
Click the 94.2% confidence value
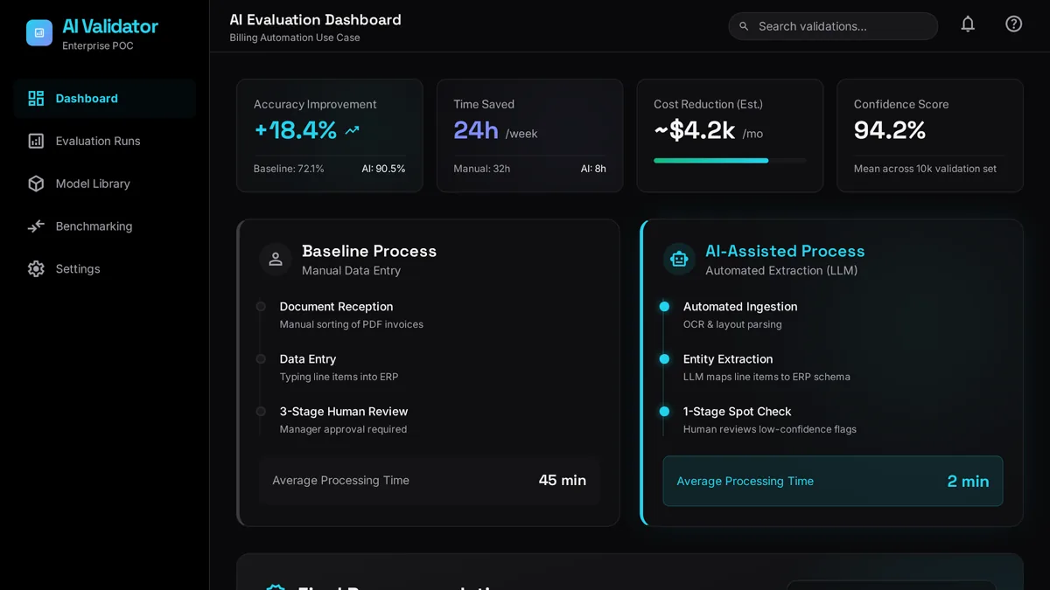coord(890,130)
